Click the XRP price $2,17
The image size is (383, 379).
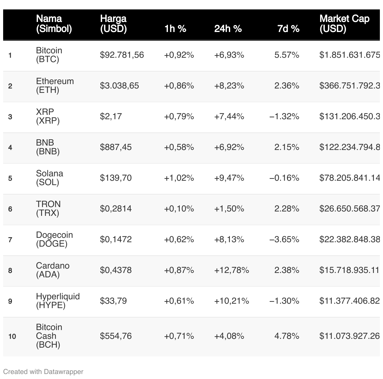[111, 116]
